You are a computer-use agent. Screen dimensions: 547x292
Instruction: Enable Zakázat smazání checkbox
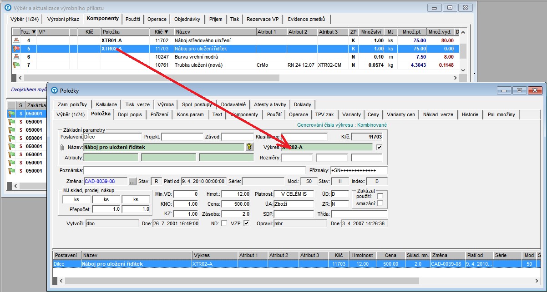(x=380, y=203)
